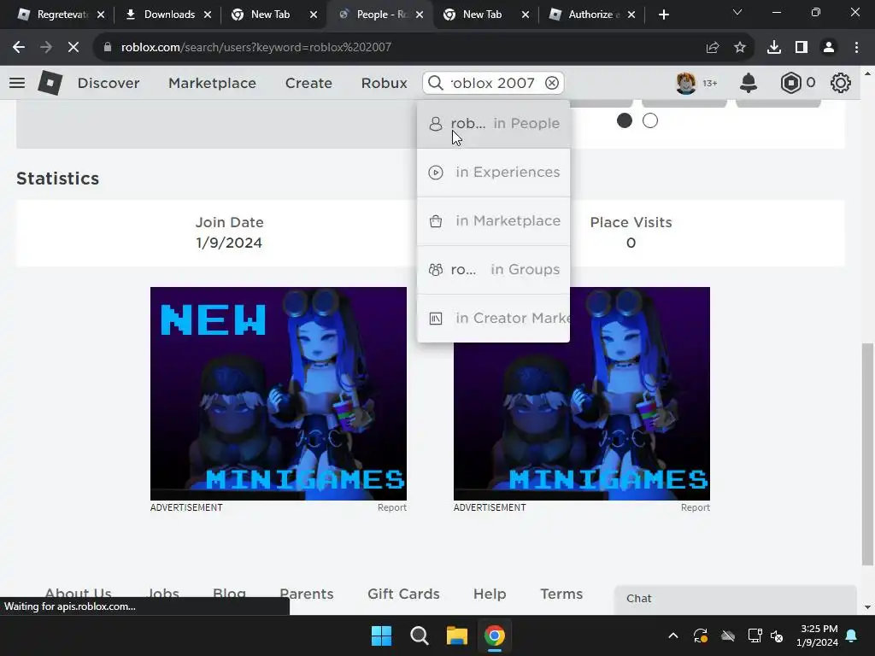Screen dimensions: 875x656
Task: Click the search magnifier icon in Roblox
Action: tap(435, 83)
